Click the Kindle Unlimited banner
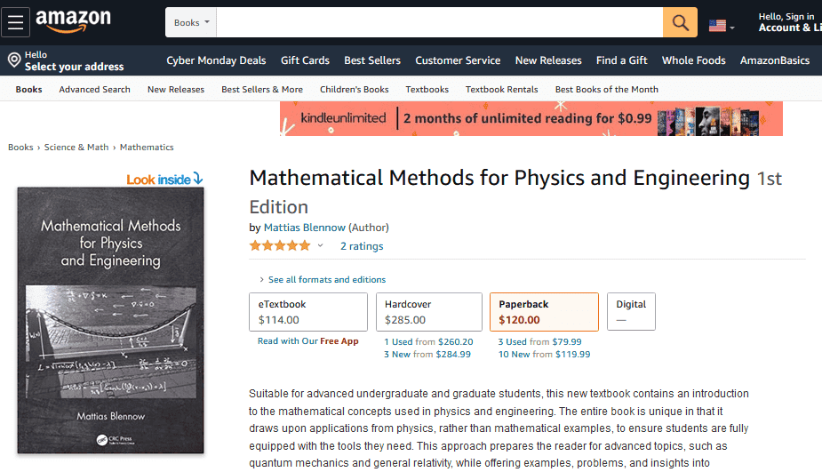This screenshot has height=472, width=822. pos(531,118)
